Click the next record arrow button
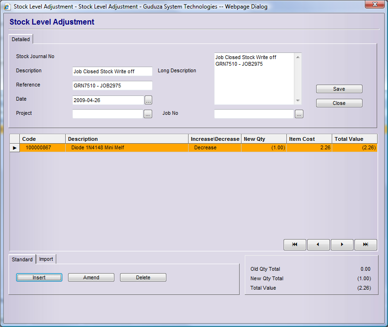The height and width of the screenshot is (327, 388). (x=342, y=245)
